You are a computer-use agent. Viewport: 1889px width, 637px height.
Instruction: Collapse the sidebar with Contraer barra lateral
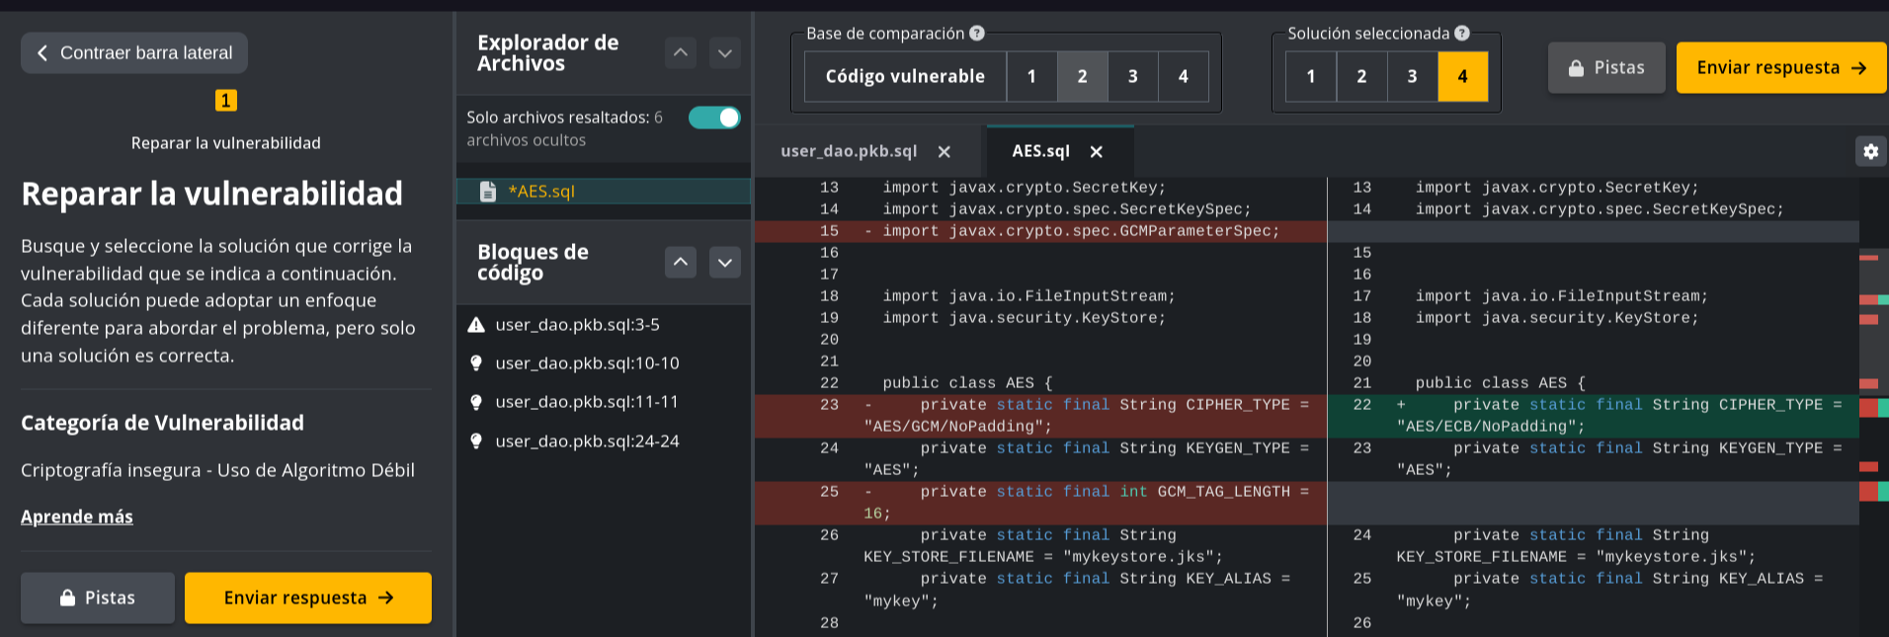point(134,52)
